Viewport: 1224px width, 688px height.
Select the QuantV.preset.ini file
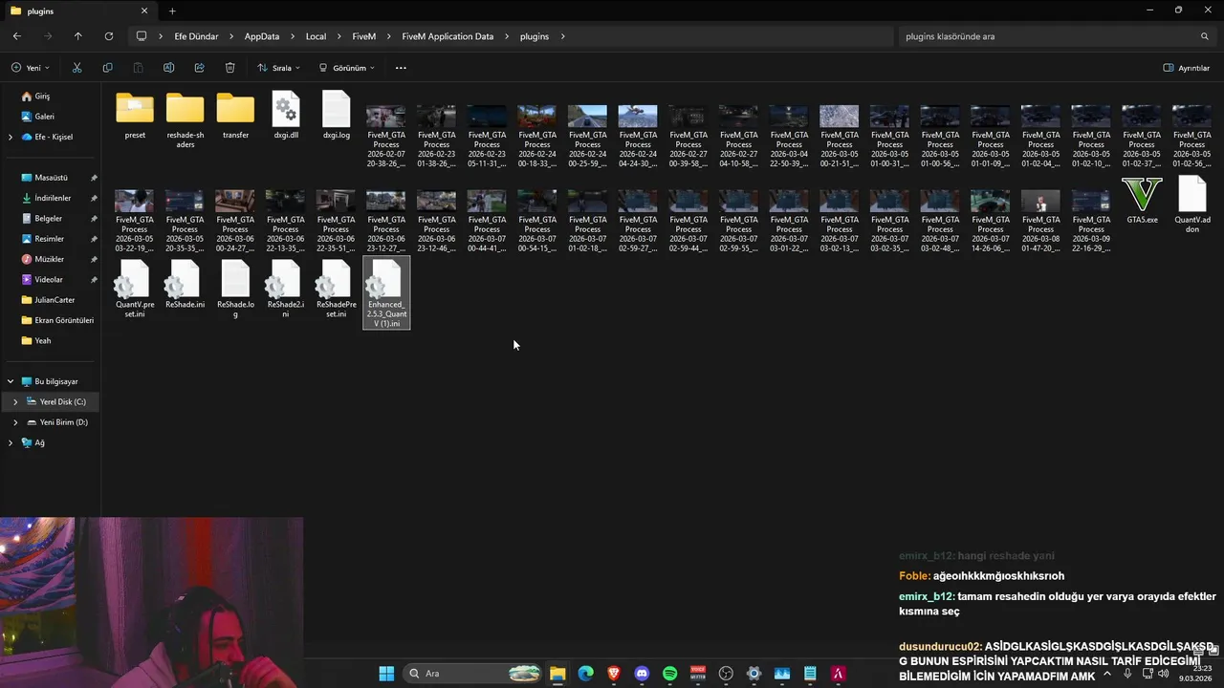tap(135, 290)
